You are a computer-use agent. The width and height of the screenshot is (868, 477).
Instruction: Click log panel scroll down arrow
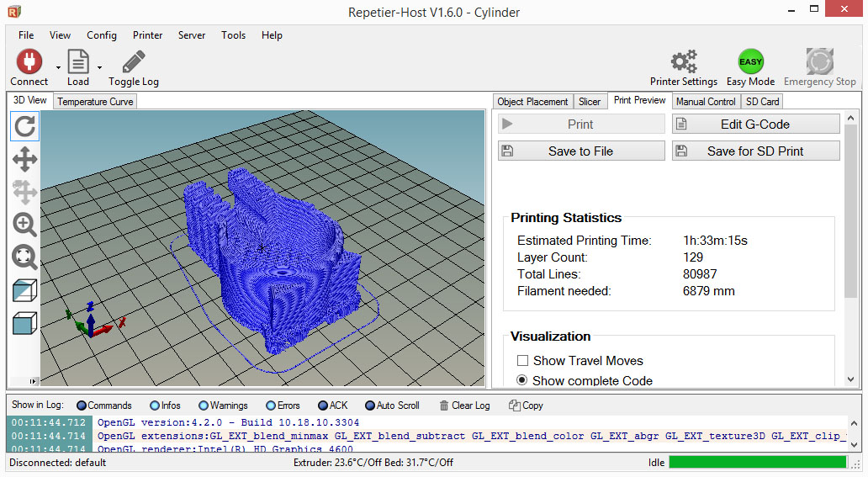855,445
